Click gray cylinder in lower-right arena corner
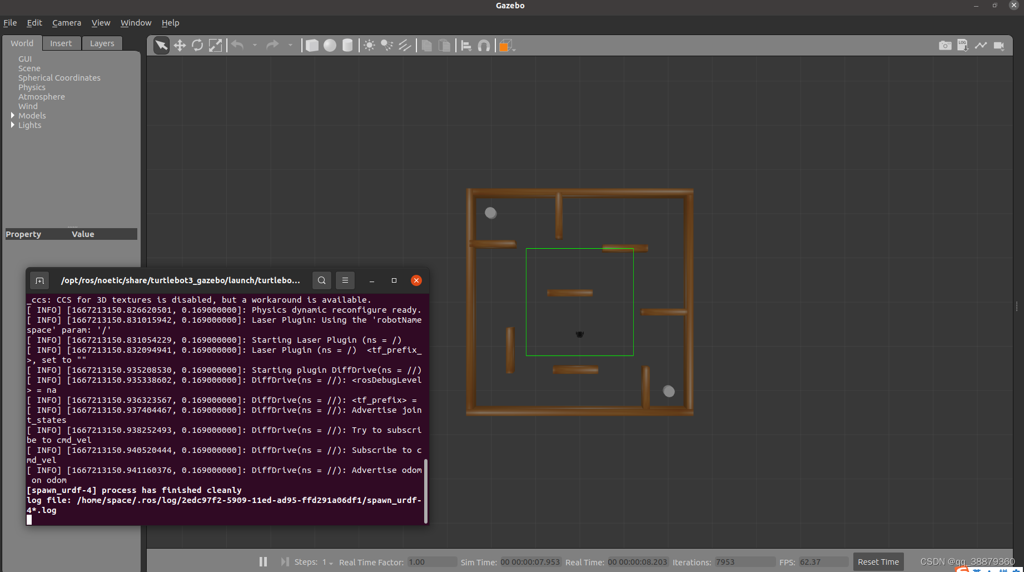1024x572 pixels. (669, 391)
